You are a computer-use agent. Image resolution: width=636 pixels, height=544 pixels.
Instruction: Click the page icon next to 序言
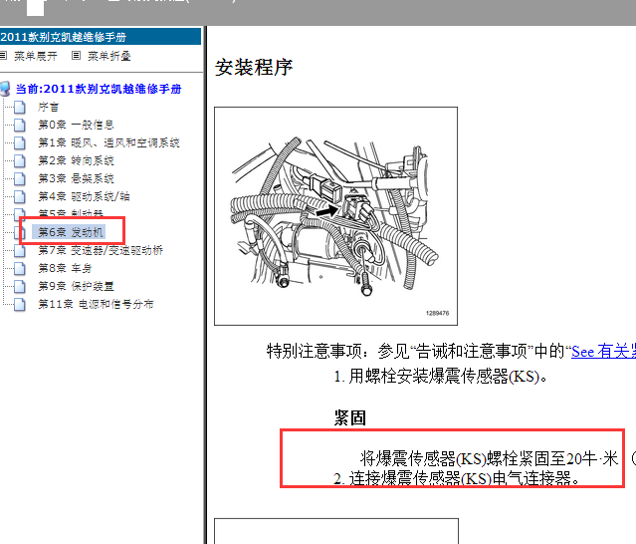coord(20,108)
